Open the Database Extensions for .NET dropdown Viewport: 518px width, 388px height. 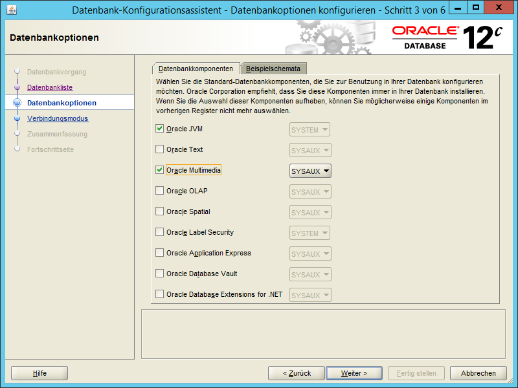coord(310,295)
